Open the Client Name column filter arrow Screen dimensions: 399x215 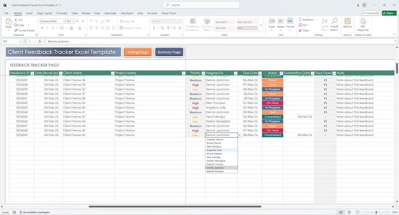click(x=113, y=73)
